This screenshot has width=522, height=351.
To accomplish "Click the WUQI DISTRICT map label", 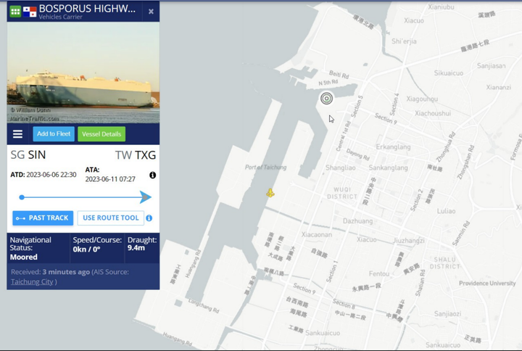I will (x=342, y=193).
